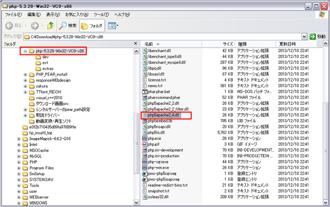Click the address bar path field
The width and height of the screenshot is (330, 207).
click(163, 37)
